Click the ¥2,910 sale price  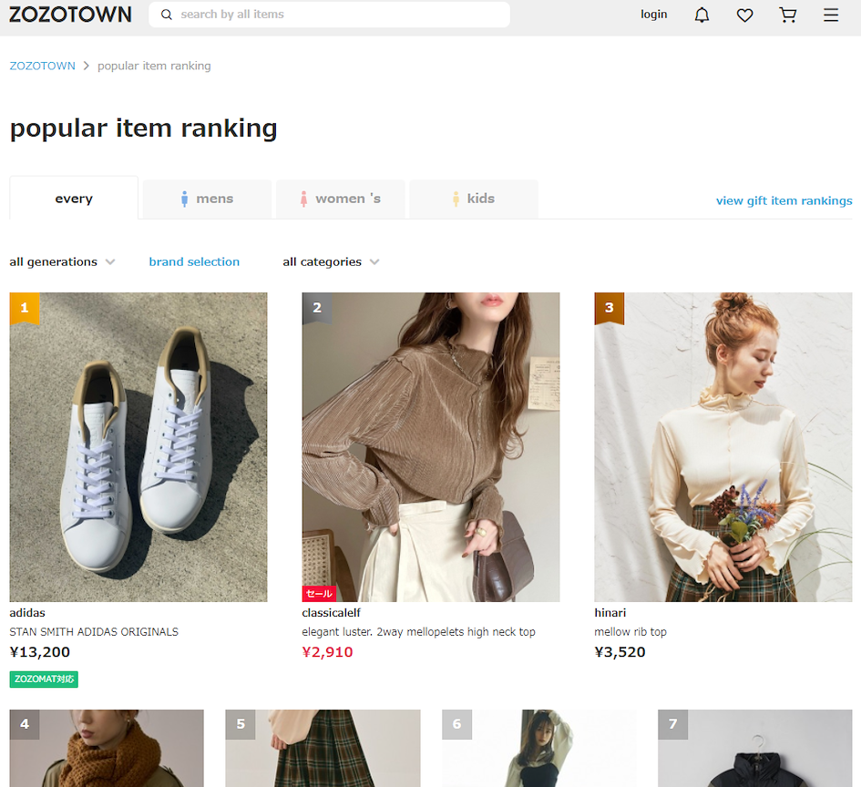(327, 652)
